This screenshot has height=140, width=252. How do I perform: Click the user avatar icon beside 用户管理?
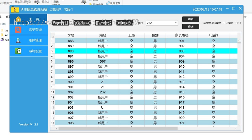click(18, 40)
